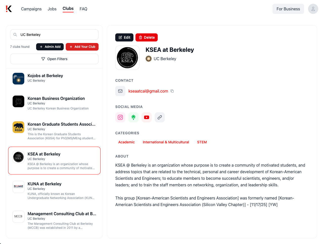Click the K logo to go home
The width and height of the screenshot is (323, 244).
point(9,9)
